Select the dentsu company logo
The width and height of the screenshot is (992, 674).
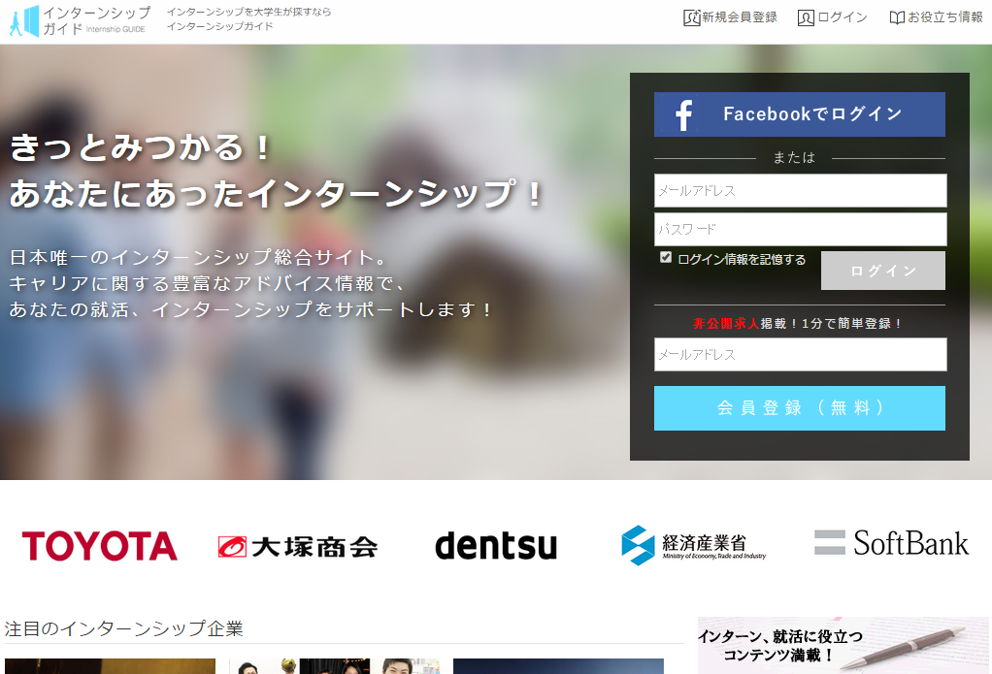[496, 546]
